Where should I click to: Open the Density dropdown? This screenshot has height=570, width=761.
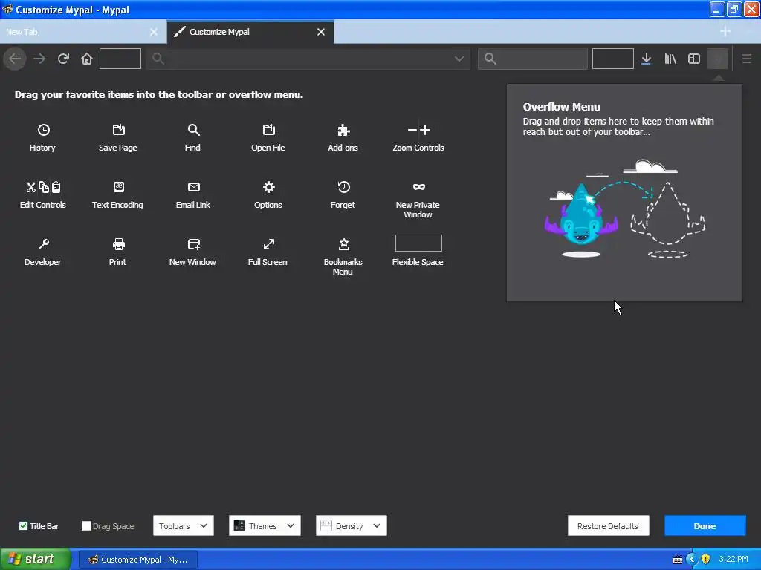352,526
